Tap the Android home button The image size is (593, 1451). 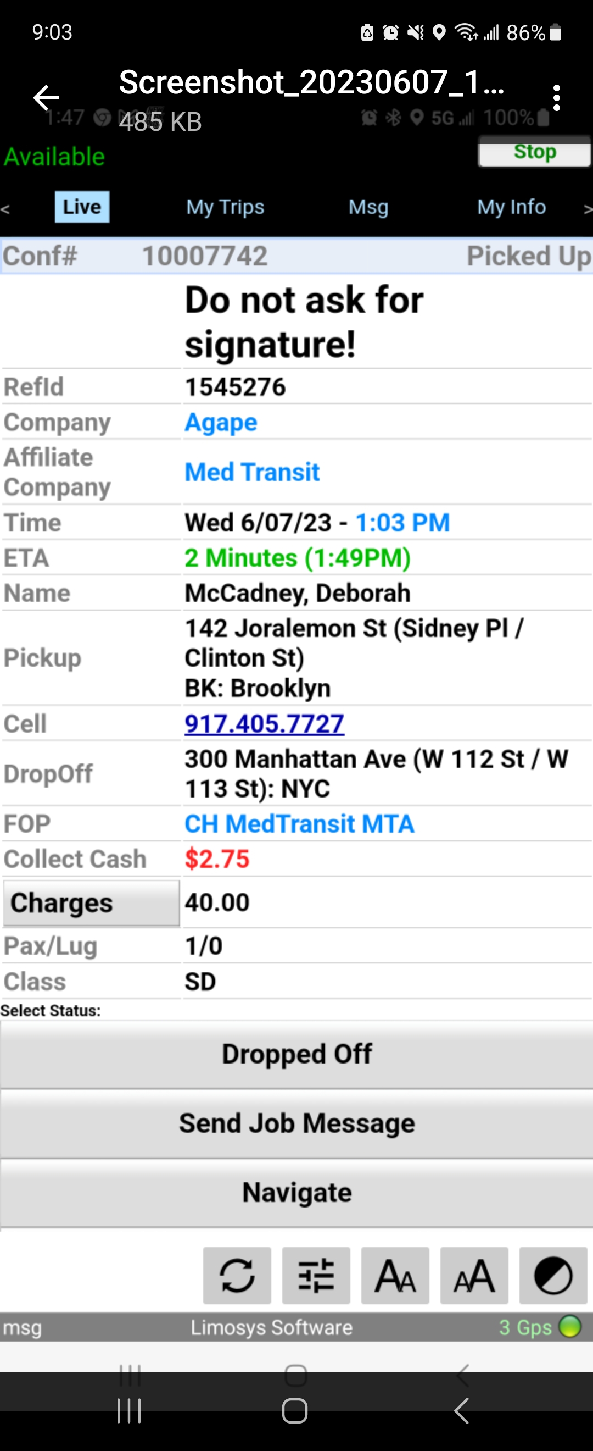[295, 1410]
